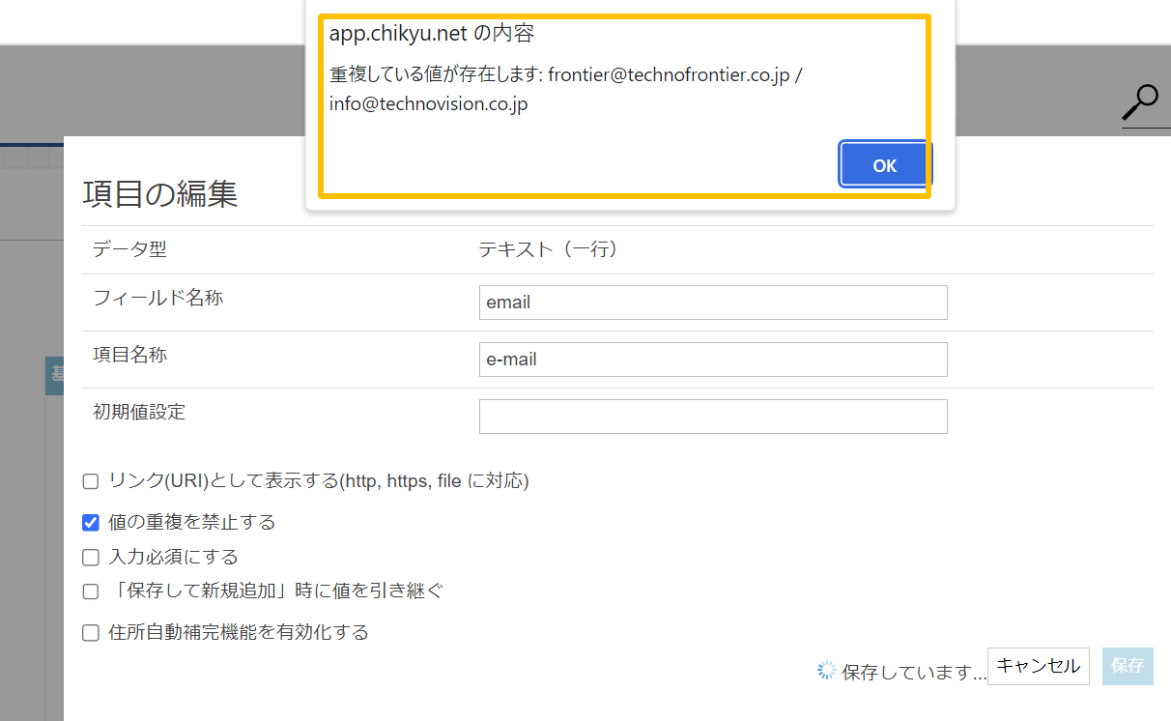
Task: Focus the フィールド名称 input containing email
Action: tap(712, 303)
